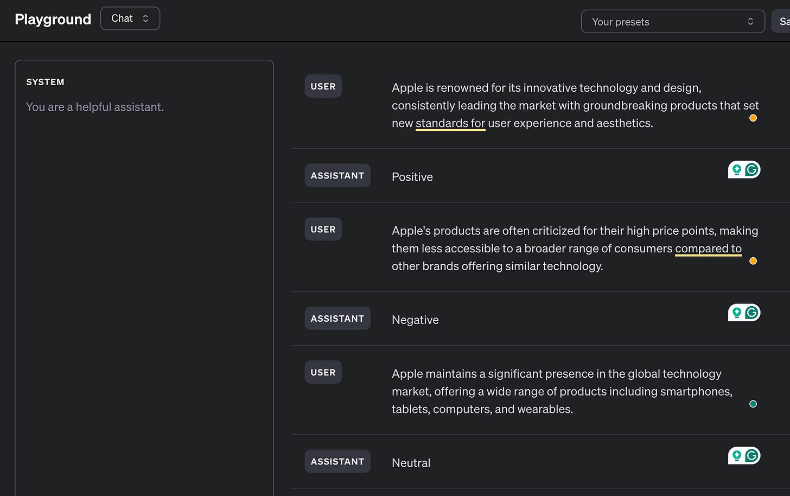
Task: Click the underlined "compared to" suggestion
Action: coord(708,249)
